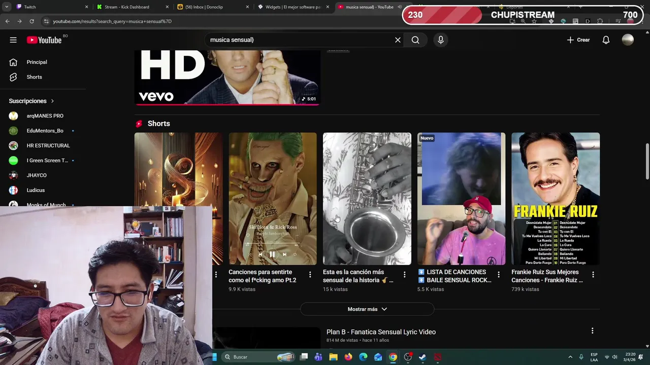Screen dimensions: 650x365
Task: Go forward in browser history
Action: click(x=19, y=21)
